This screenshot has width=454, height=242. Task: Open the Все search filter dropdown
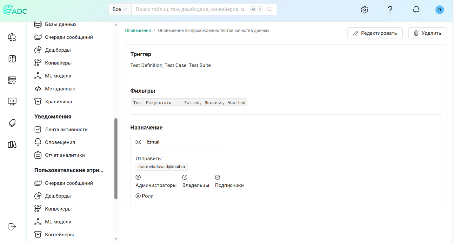(x=120, y=10)
